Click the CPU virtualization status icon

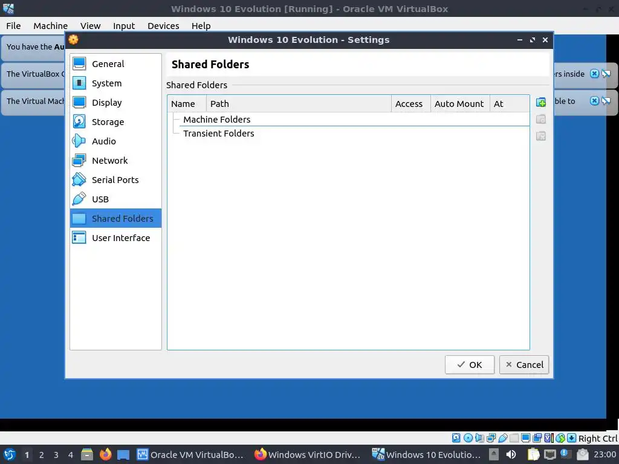pyautogui.click(x=549, y=438)
